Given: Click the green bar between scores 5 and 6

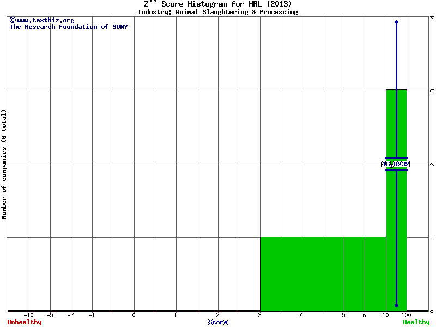Looking at the screenshot, I should tap(355, 274).
